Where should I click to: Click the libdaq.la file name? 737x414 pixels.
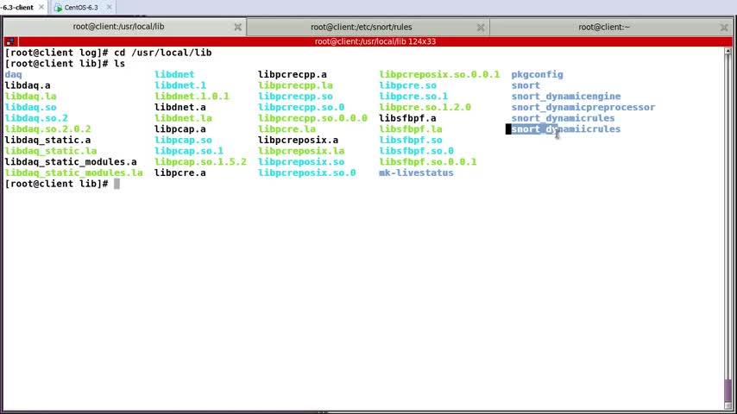tap(30, 97)
